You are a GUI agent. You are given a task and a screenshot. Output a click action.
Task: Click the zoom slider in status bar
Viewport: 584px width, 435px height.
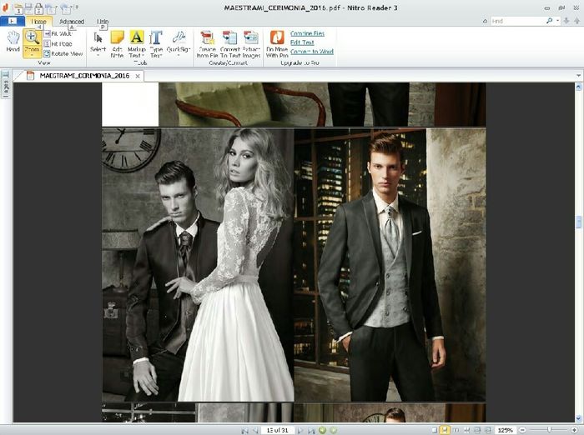pyautogui.click(x=551, y=430)
